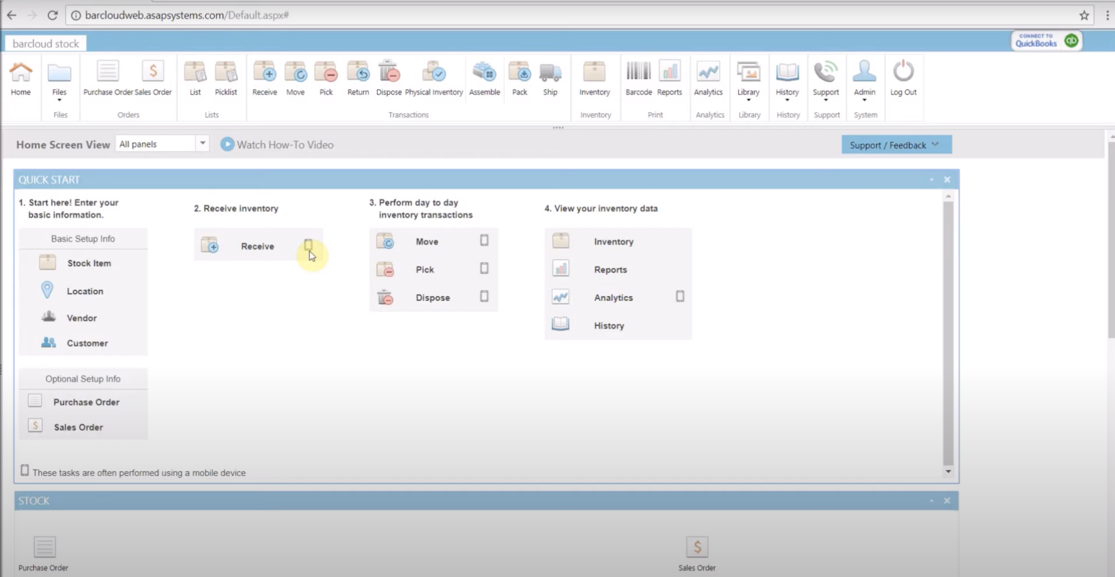1115x577 pixels.
Task: Click the Assemble icon in Transactions
Action: click(x=483, y=79)
